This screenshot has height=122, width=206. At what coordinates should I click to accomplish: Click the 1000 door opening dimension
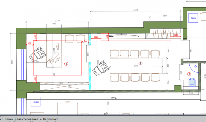coord(88,53)
